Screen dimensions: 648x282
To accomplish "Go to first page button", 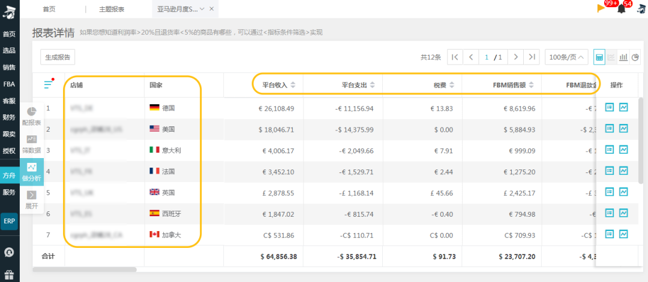I will 455,57.
